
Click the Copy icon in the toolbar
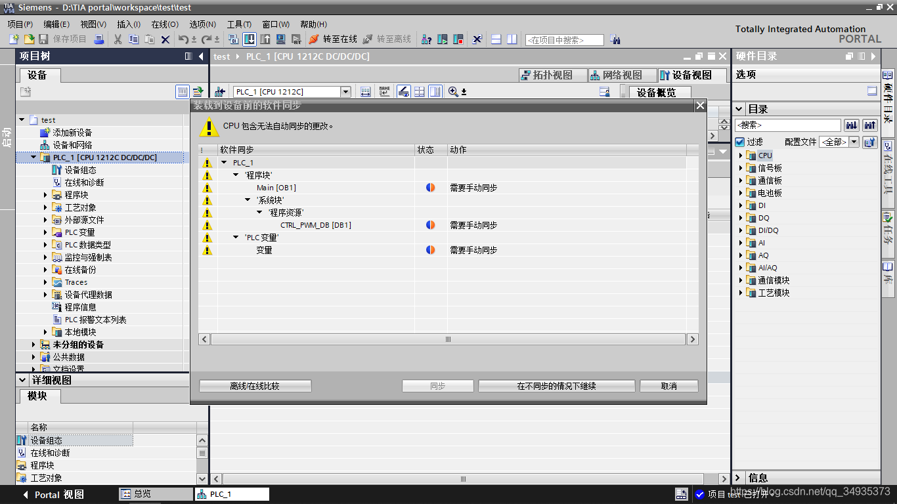click(x=133, y=39)
